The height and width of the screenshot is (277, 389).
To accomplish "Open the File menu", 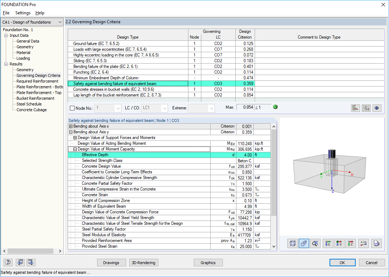I will click(6, 13).
